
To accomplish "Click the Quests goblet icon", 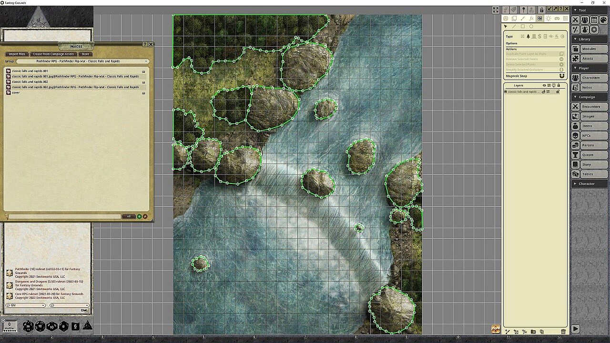I will [x=576, y=155].
